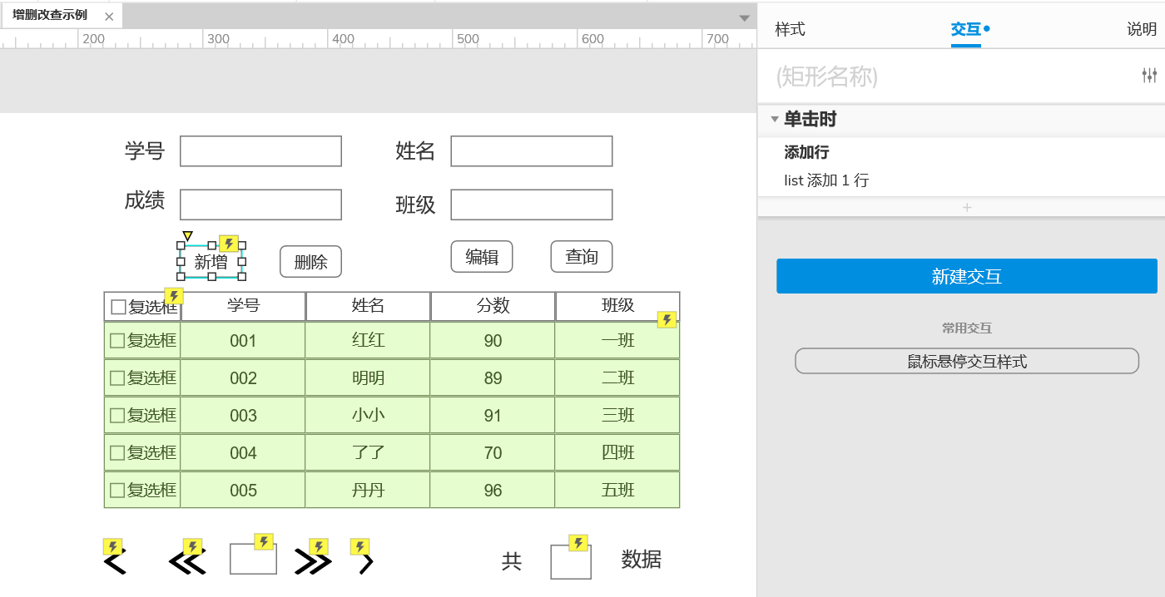Viewport: 1165px width, 597px height.
Task: Click the score cell 89
Action: (x=493, y=377)
